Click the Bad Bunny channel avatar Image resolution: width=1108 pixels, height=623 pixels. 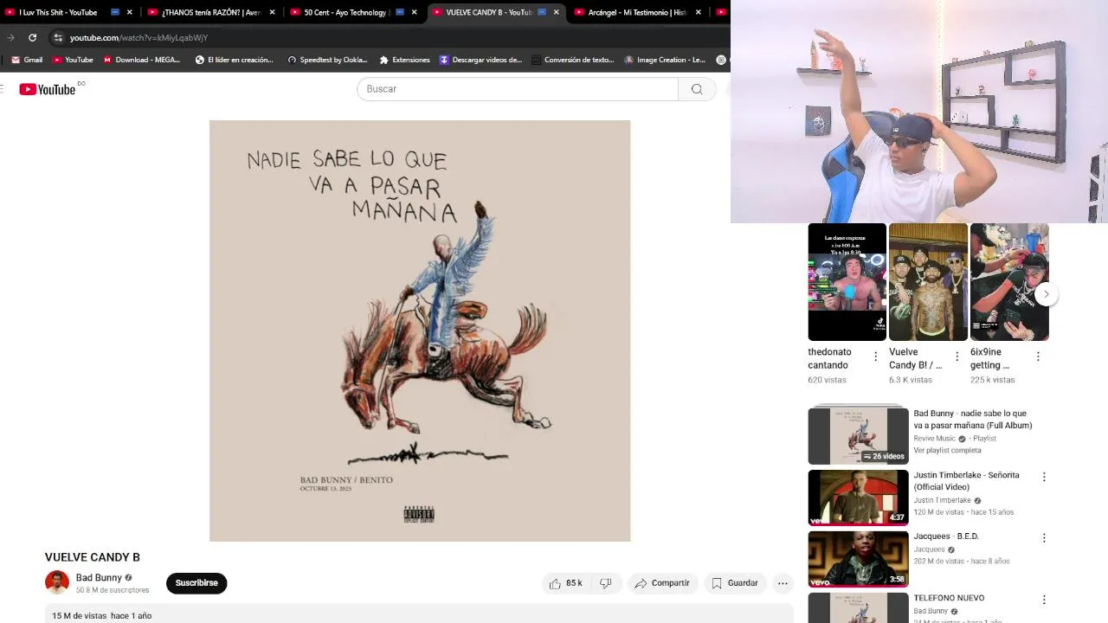coord(57,582)
